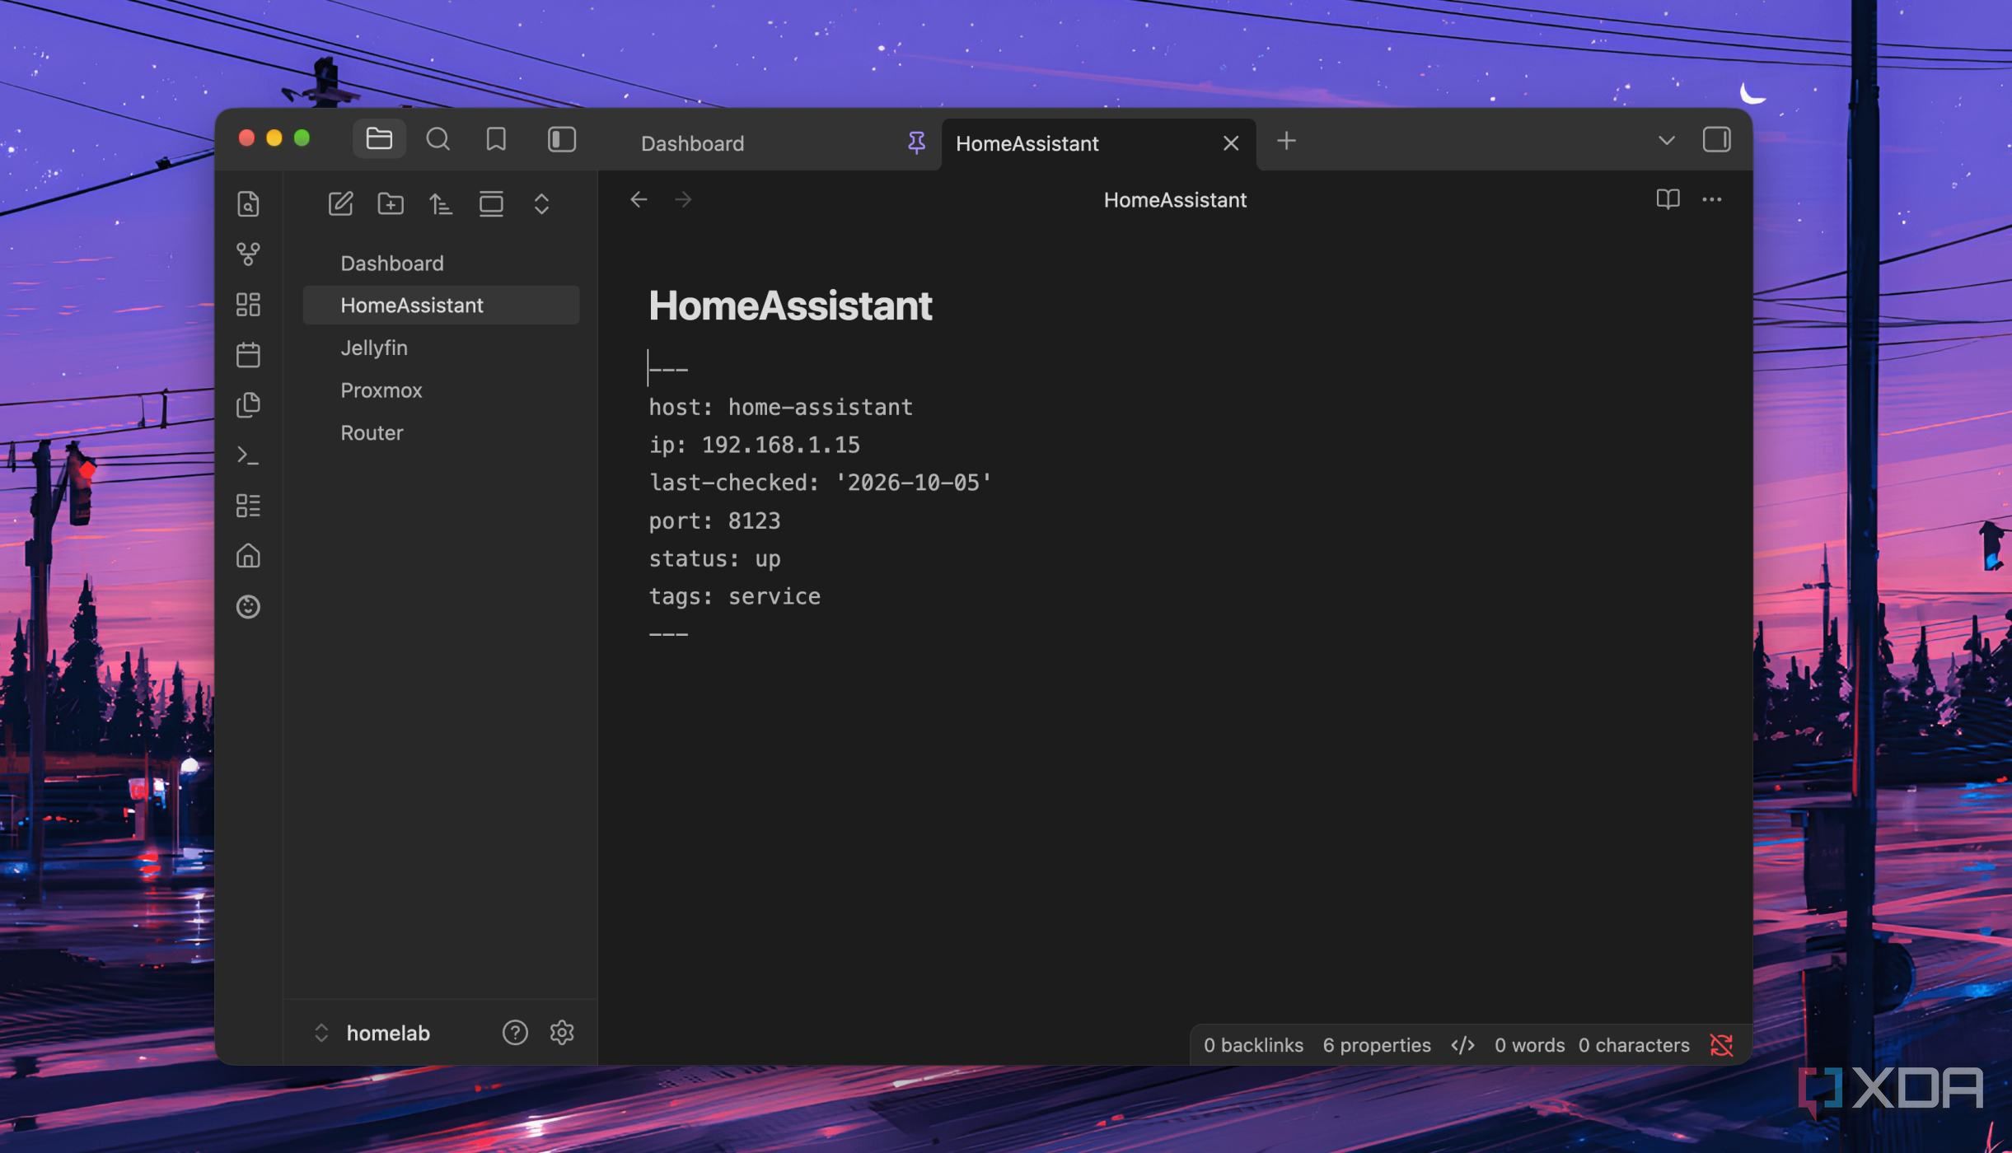Open command palette terminal icon

[x=248, y=455]
